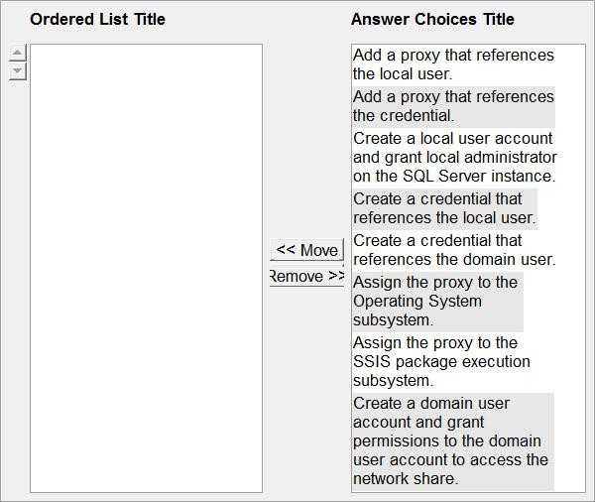Select 'Assign the proxy to the Operating System subsystem'
Viewport: 595px width, 502px height.
click(437, 302)
